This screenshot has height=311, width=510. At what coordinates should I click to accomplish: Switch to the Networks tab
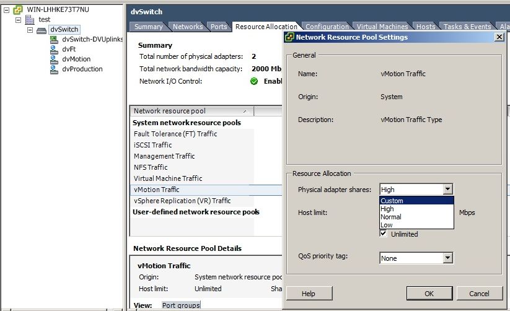(188, 27)
